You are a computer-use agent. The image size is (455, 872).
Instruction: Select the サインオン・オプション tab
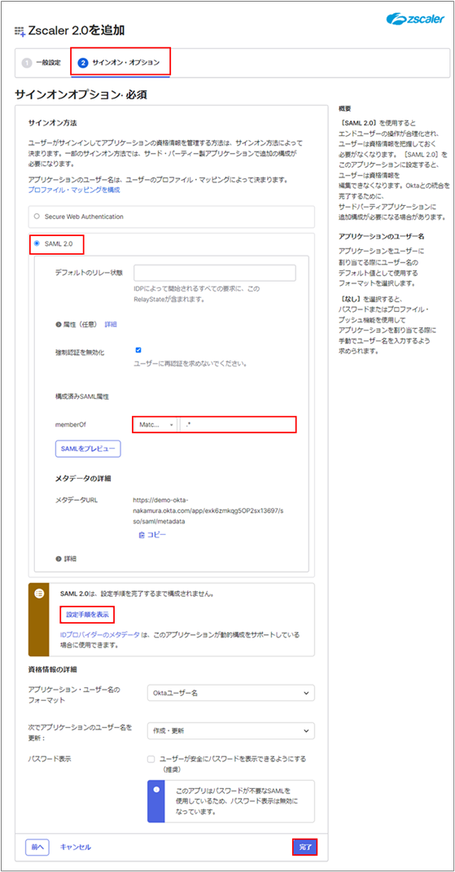point(120,62)
